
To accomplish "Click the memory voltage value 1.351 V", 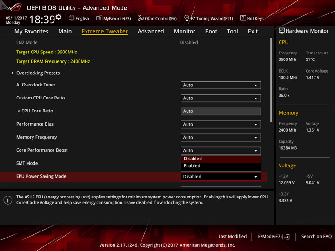I will pyautogui.click(x=313, y=130).
